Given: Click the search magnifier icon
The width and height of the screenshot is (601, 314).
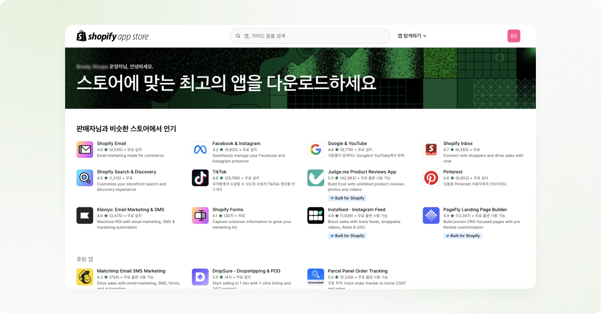Looking at the screenshot, I should 238,36.
